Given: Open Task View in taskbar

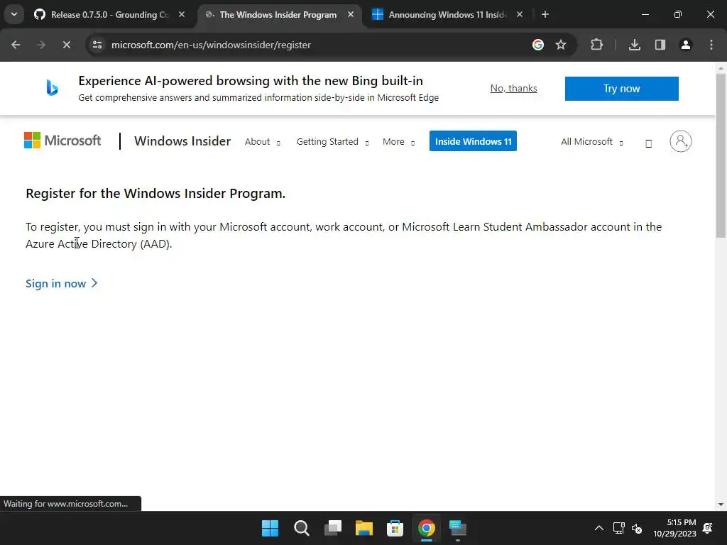Looking at the screenshot, I should tap(333, 528).
